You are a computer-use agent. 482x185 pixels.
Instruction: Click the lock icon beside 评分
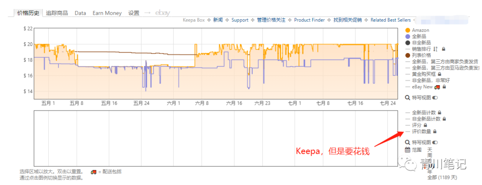coord(425,125)
